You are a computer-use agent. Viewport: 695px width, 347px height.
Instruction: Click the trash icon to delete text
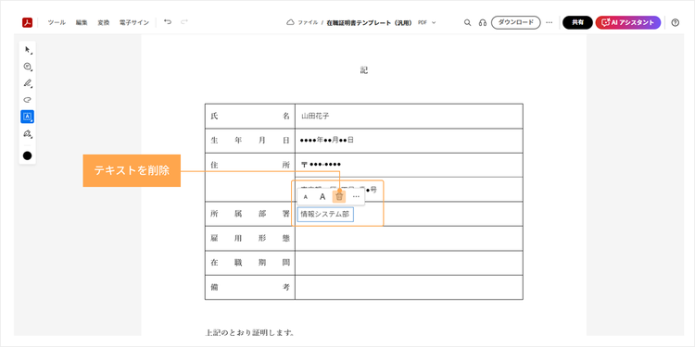339,196
